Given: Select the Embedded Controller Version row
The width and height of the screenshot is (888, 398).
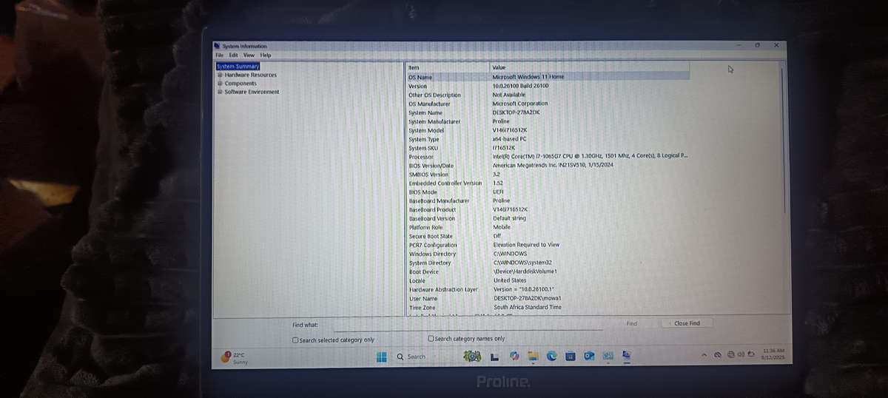Looking at the screenshot, I should 548,183.
